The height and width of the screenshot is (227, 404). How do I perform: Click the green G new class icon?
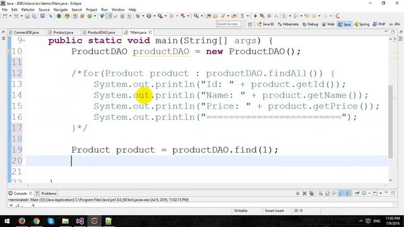[x=90, y=16]
